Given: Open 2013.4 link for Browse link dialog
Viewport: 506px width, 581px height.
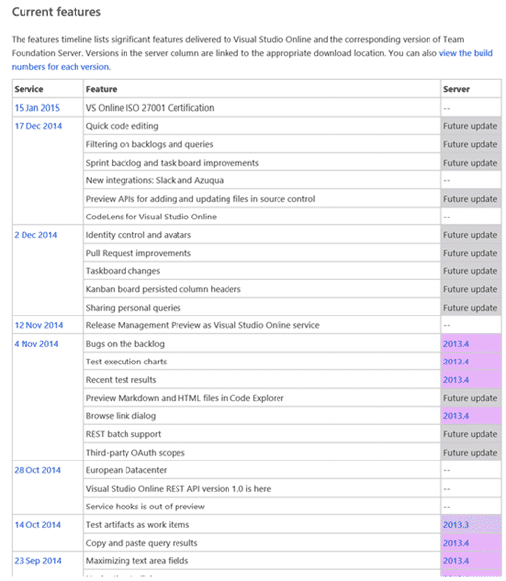Looking at the screenshot, I should point(456,416).
